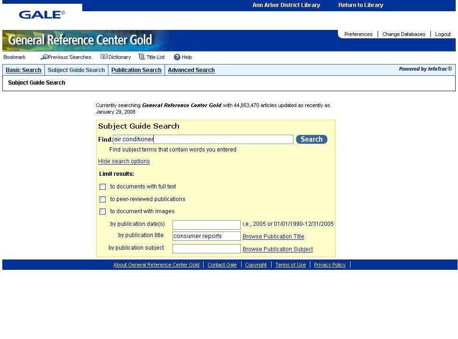458x339 pixels.
Task: Open the Bookmark menu item
Action: (14, 57)
